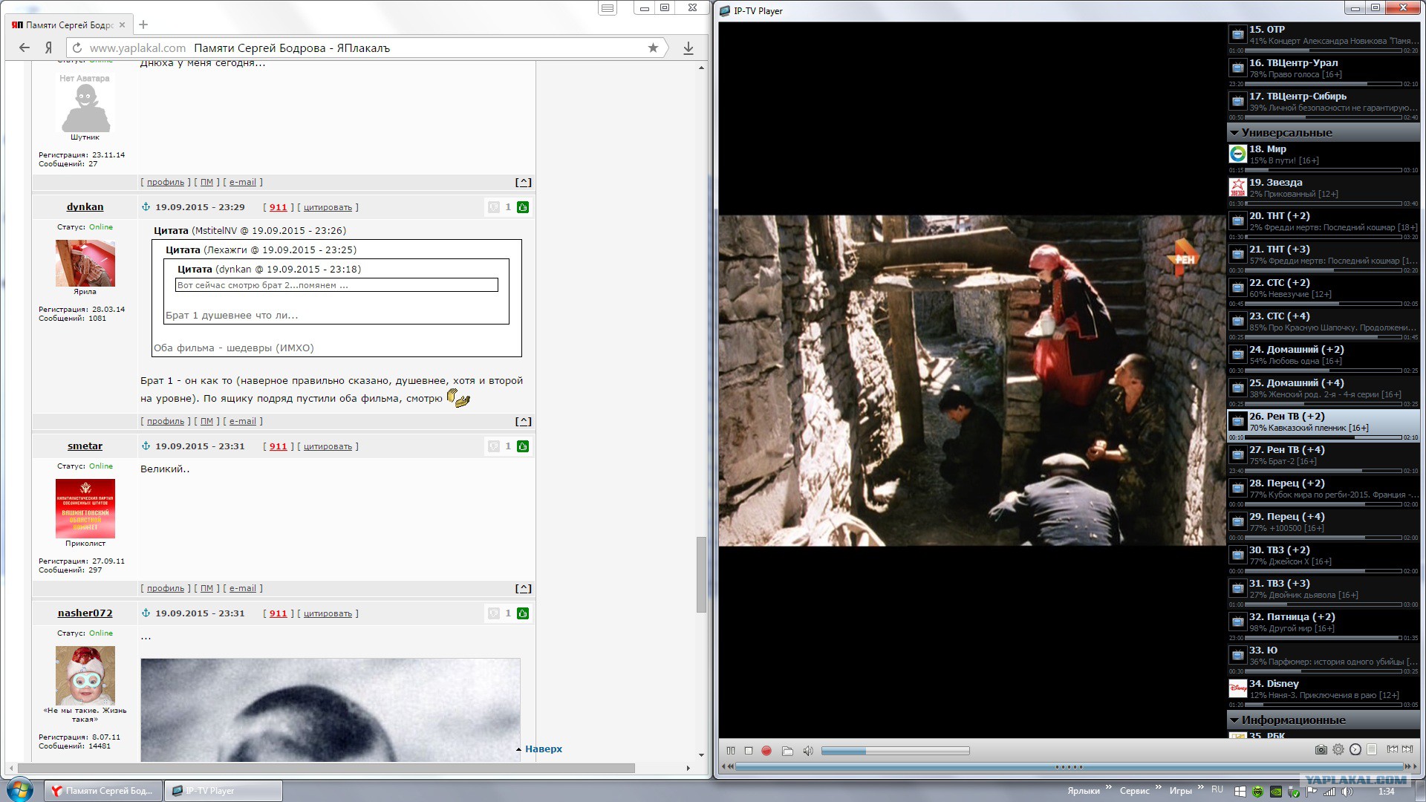Open nasher072's user profile name link

[x=85, y=613]
